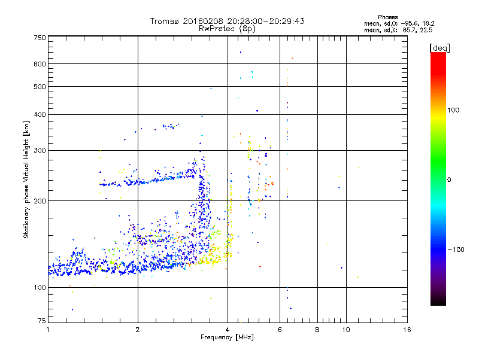Click the 16 tick label on frequency axis
Viewport: 479px width, 359px height.
click(407, 330)
